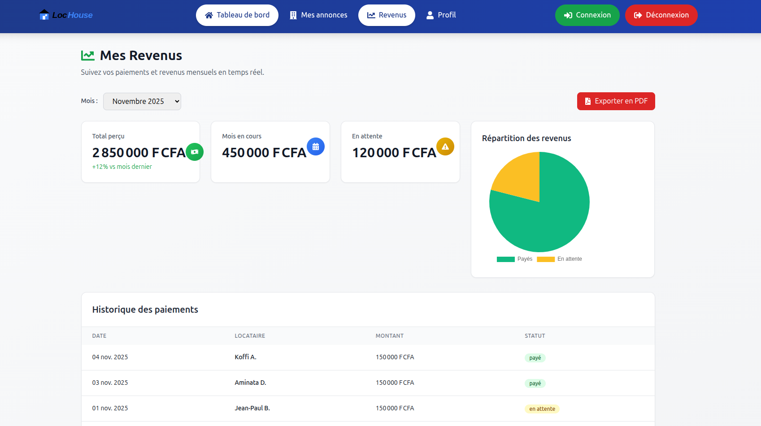Image resolution: width=761 pixels, height=426 pixels.
Task: Click the LocHouse house logo icon
Action: (x=44, y=15)
